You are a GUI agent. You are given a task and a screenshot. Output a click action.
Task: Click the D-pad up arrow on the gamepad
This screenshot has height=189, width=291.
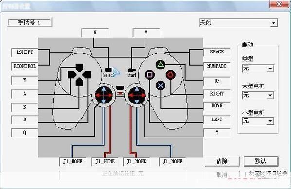coord(79,68)
